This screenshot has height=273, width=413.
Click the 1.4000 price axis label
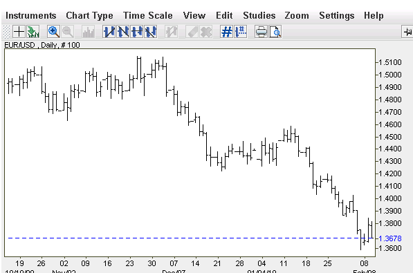pos(390,198)
